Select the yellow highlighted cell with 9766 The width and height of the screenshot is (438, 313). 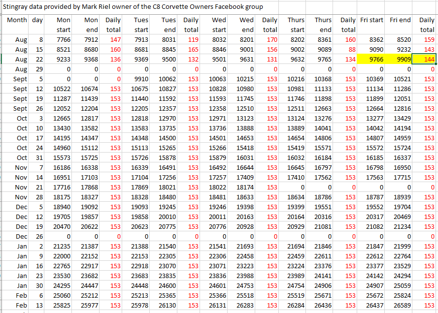(372, 60)
